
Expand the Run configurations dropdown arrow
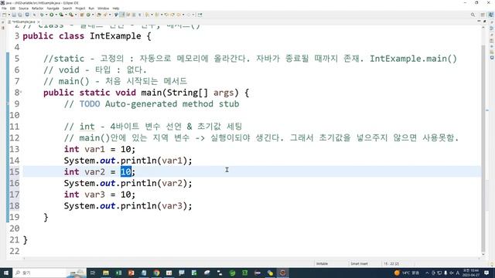56,15
